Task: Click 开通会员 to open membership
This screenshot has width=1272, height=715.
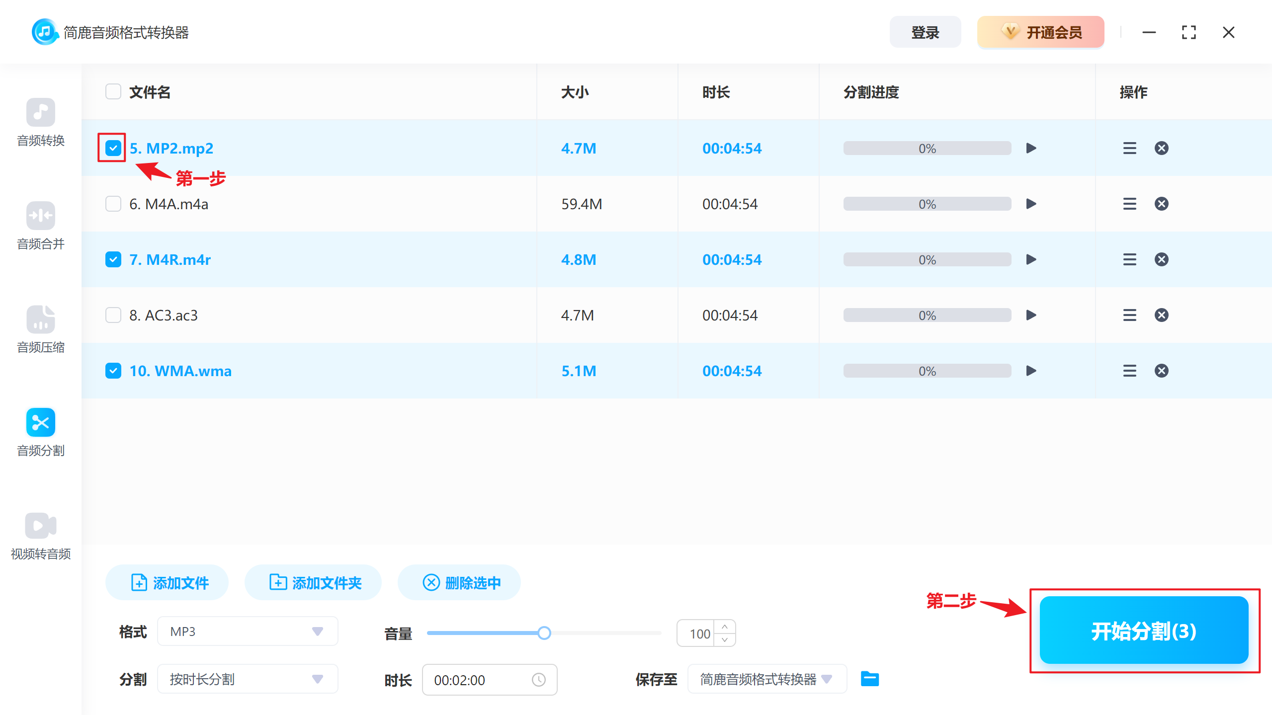Action: (x=1040, y=32)
